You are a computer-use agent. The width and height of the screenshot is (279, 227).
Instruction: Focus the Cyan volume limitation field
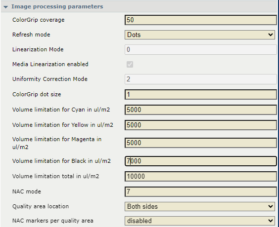click(201, 110)
